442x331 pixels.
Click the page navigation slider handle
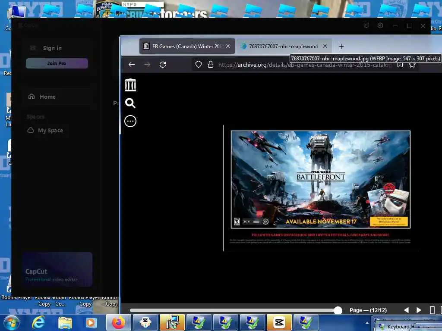pos(338,310)
